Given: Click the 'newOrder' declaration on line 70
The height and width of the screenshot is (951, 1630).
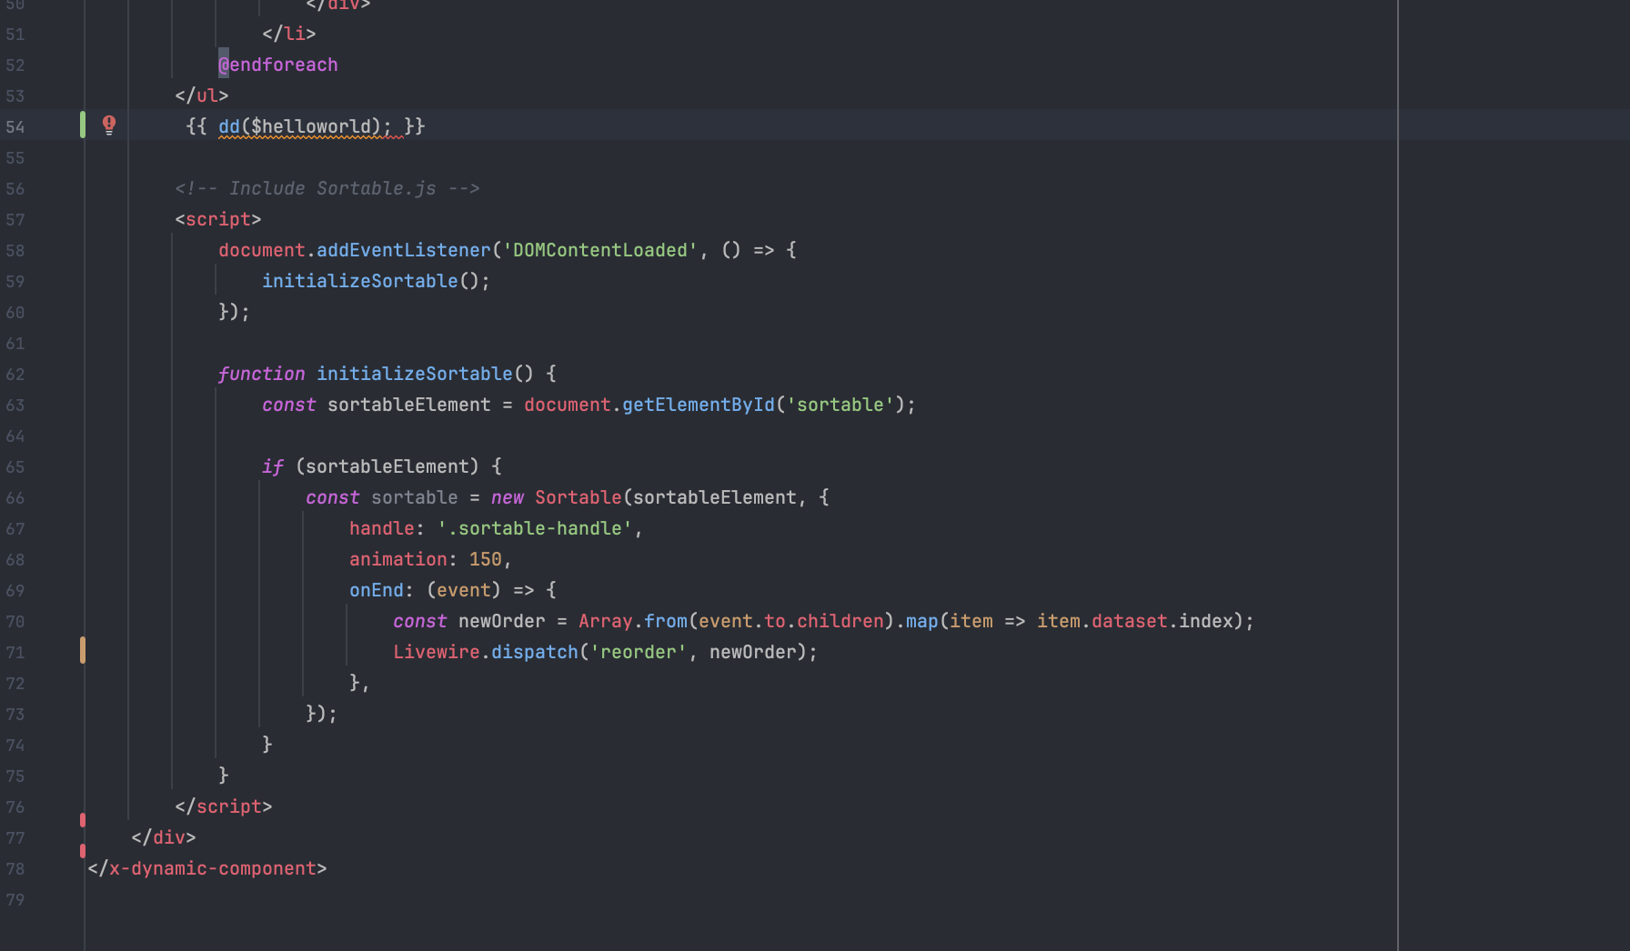Looking at the screenshot, I should coord(502,621).
